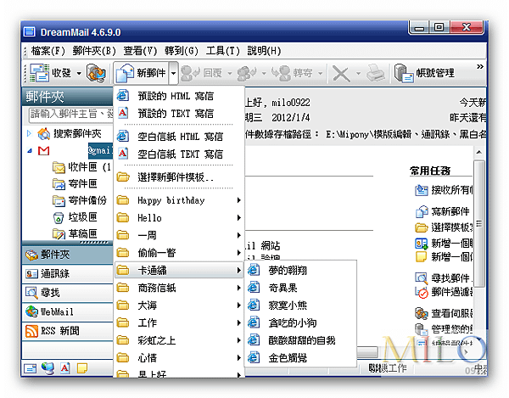Screen dimensions: 509x398
Task: Expand 彩虹之上 template folder submenu
Action: pos(179,340)
